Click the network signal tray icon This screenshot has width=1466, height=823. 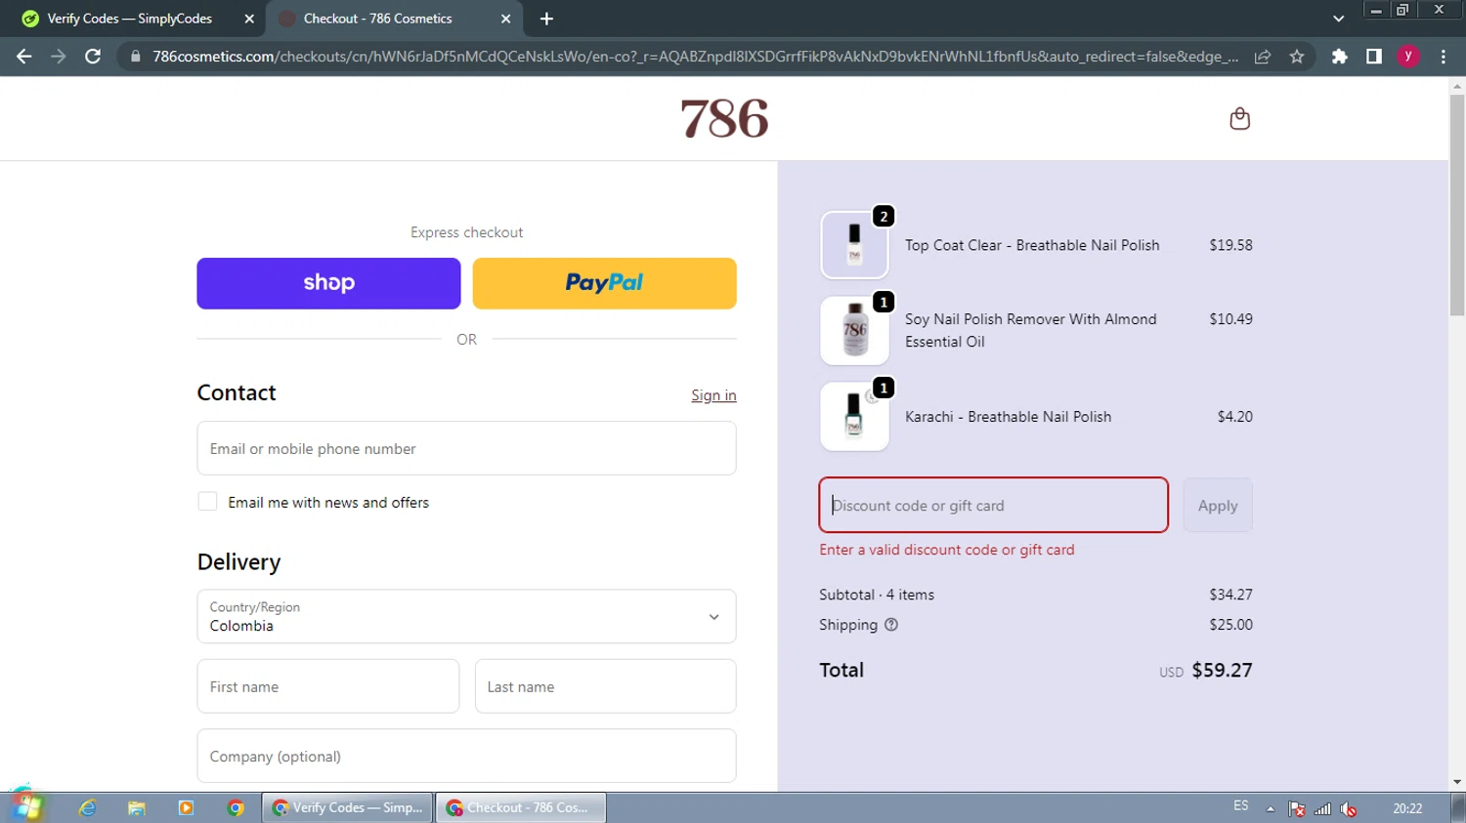pos(1323,808)
